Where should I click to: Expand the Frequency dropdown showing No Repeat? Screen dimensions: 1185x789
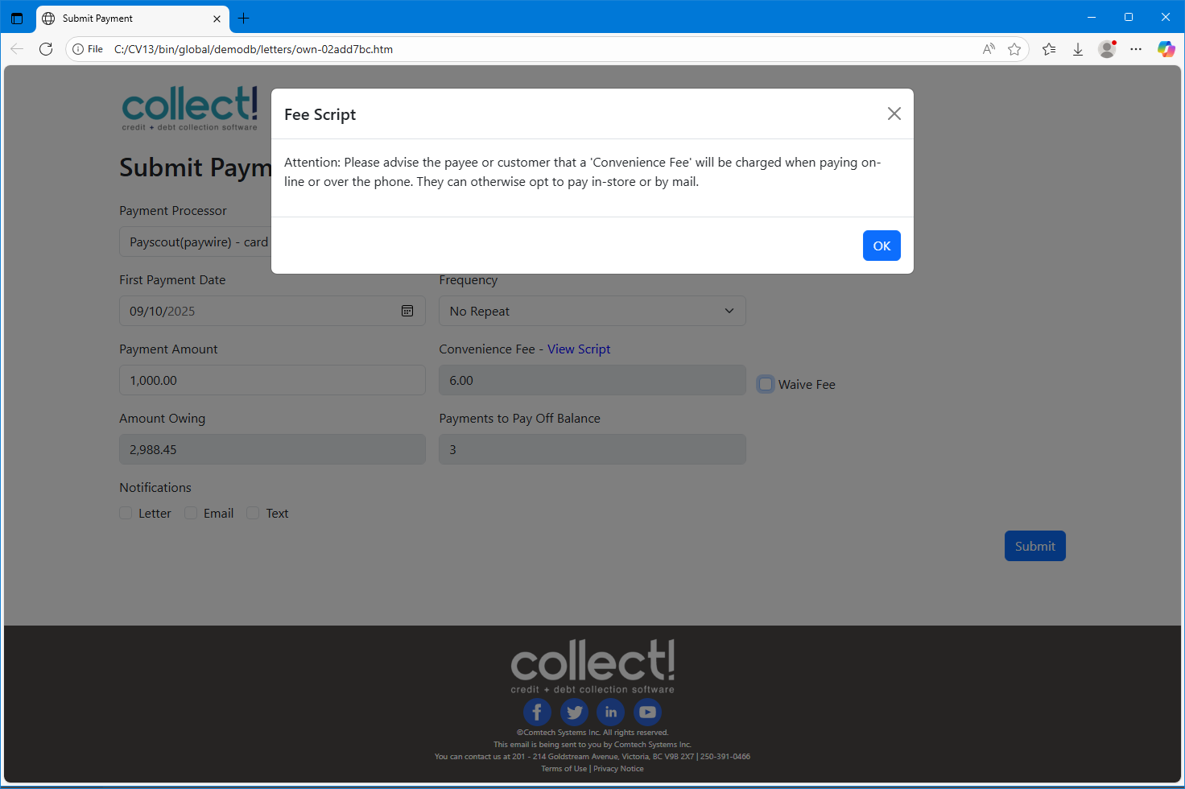tap(592, 311)
